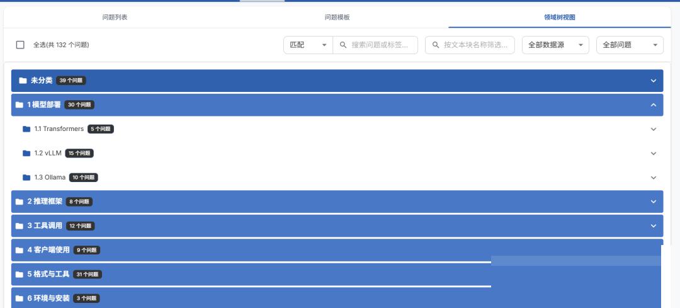Click the 全选(共 132 个问题) label
Image resolution: width=680 pixels, height=308 pixels.
click(61, 45)
